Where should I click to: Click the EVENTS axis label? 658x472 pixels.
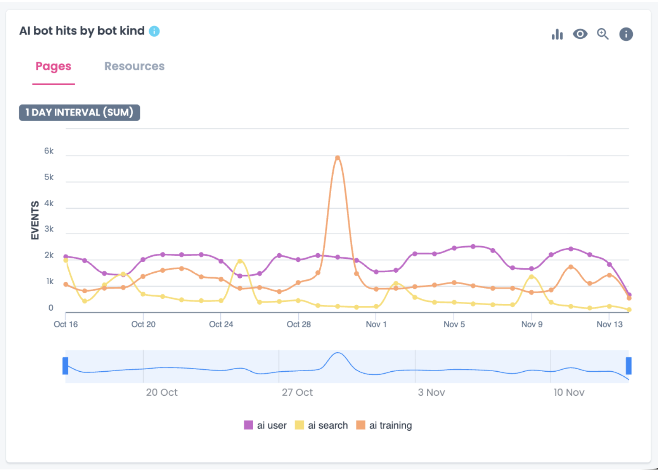(35, 219)
